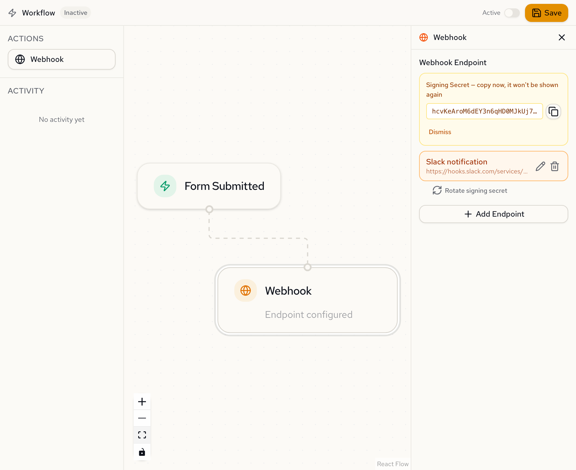Add a new endpoint

point(493,214)
